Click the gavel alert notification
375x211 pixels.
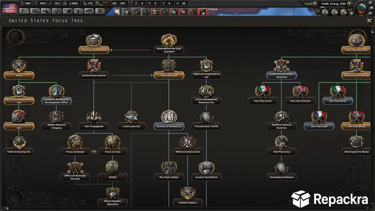pyautogui.click(x=193, y=12)
